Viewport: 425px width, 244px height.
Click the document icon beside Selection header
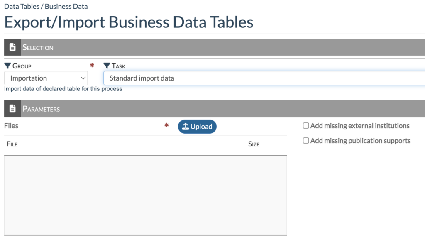12,47
